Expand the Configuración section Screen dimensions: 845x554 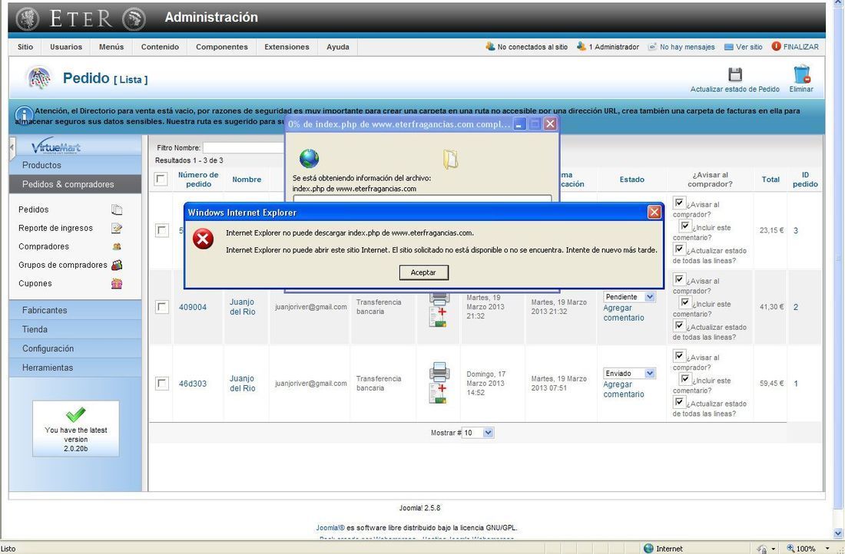75,348
